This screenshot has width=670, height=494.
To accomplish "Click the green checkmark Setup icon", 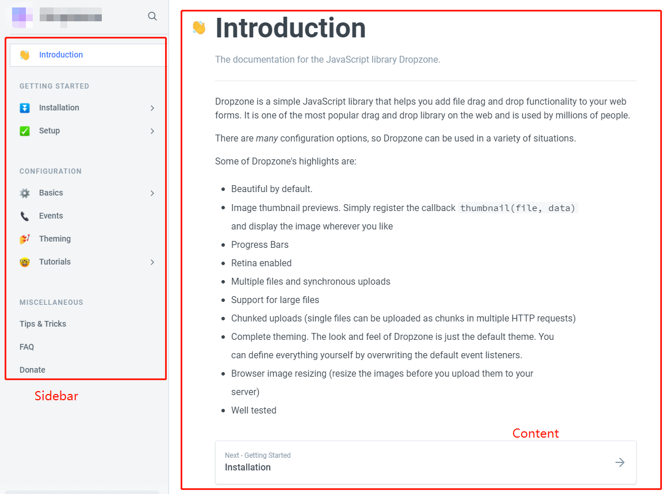I will pos(24,131).
